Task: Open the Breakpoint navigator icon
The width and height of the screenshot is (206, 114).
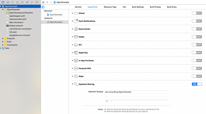Action: (32, 2)
